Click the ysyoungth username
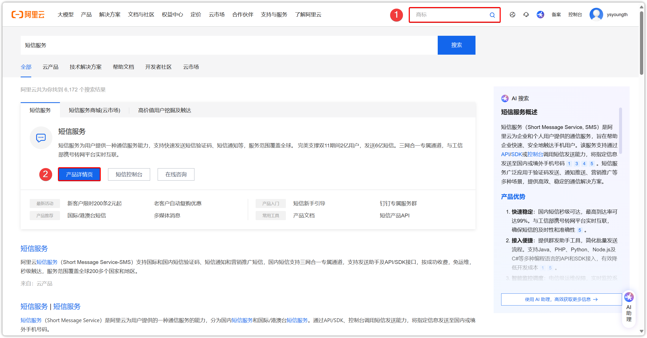This screenshot has width=647, height=338. [617, 15]
